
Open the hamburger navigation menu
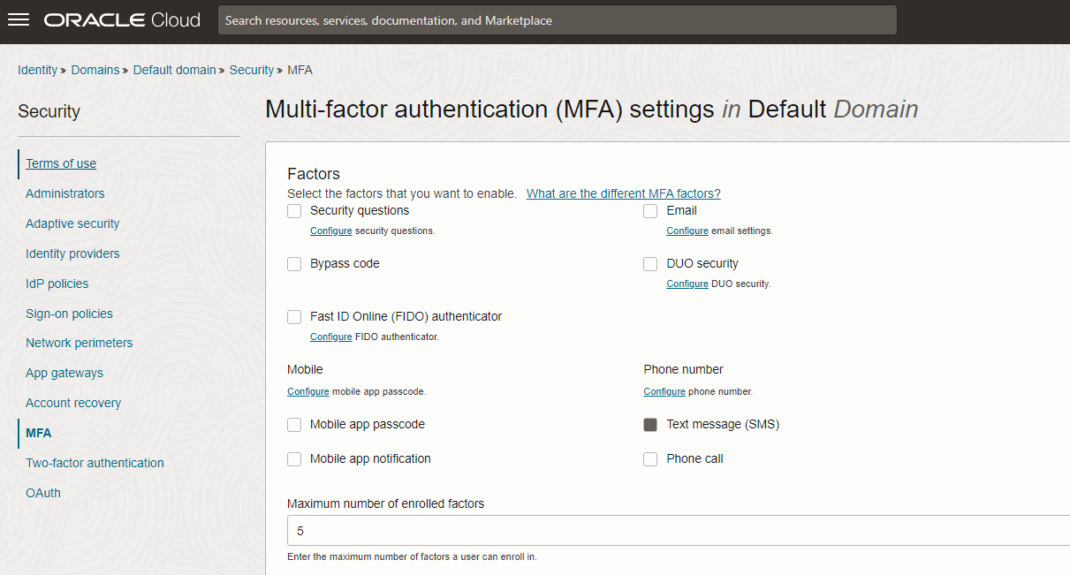click(19, 19)
